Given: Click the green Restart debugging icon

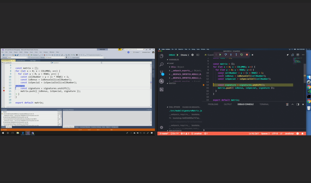Looking at the screenshot, I should [x=241, y=55].
